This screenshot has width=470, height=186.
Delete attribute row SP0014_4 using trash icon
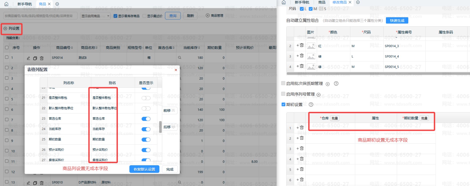coord(302,56)
